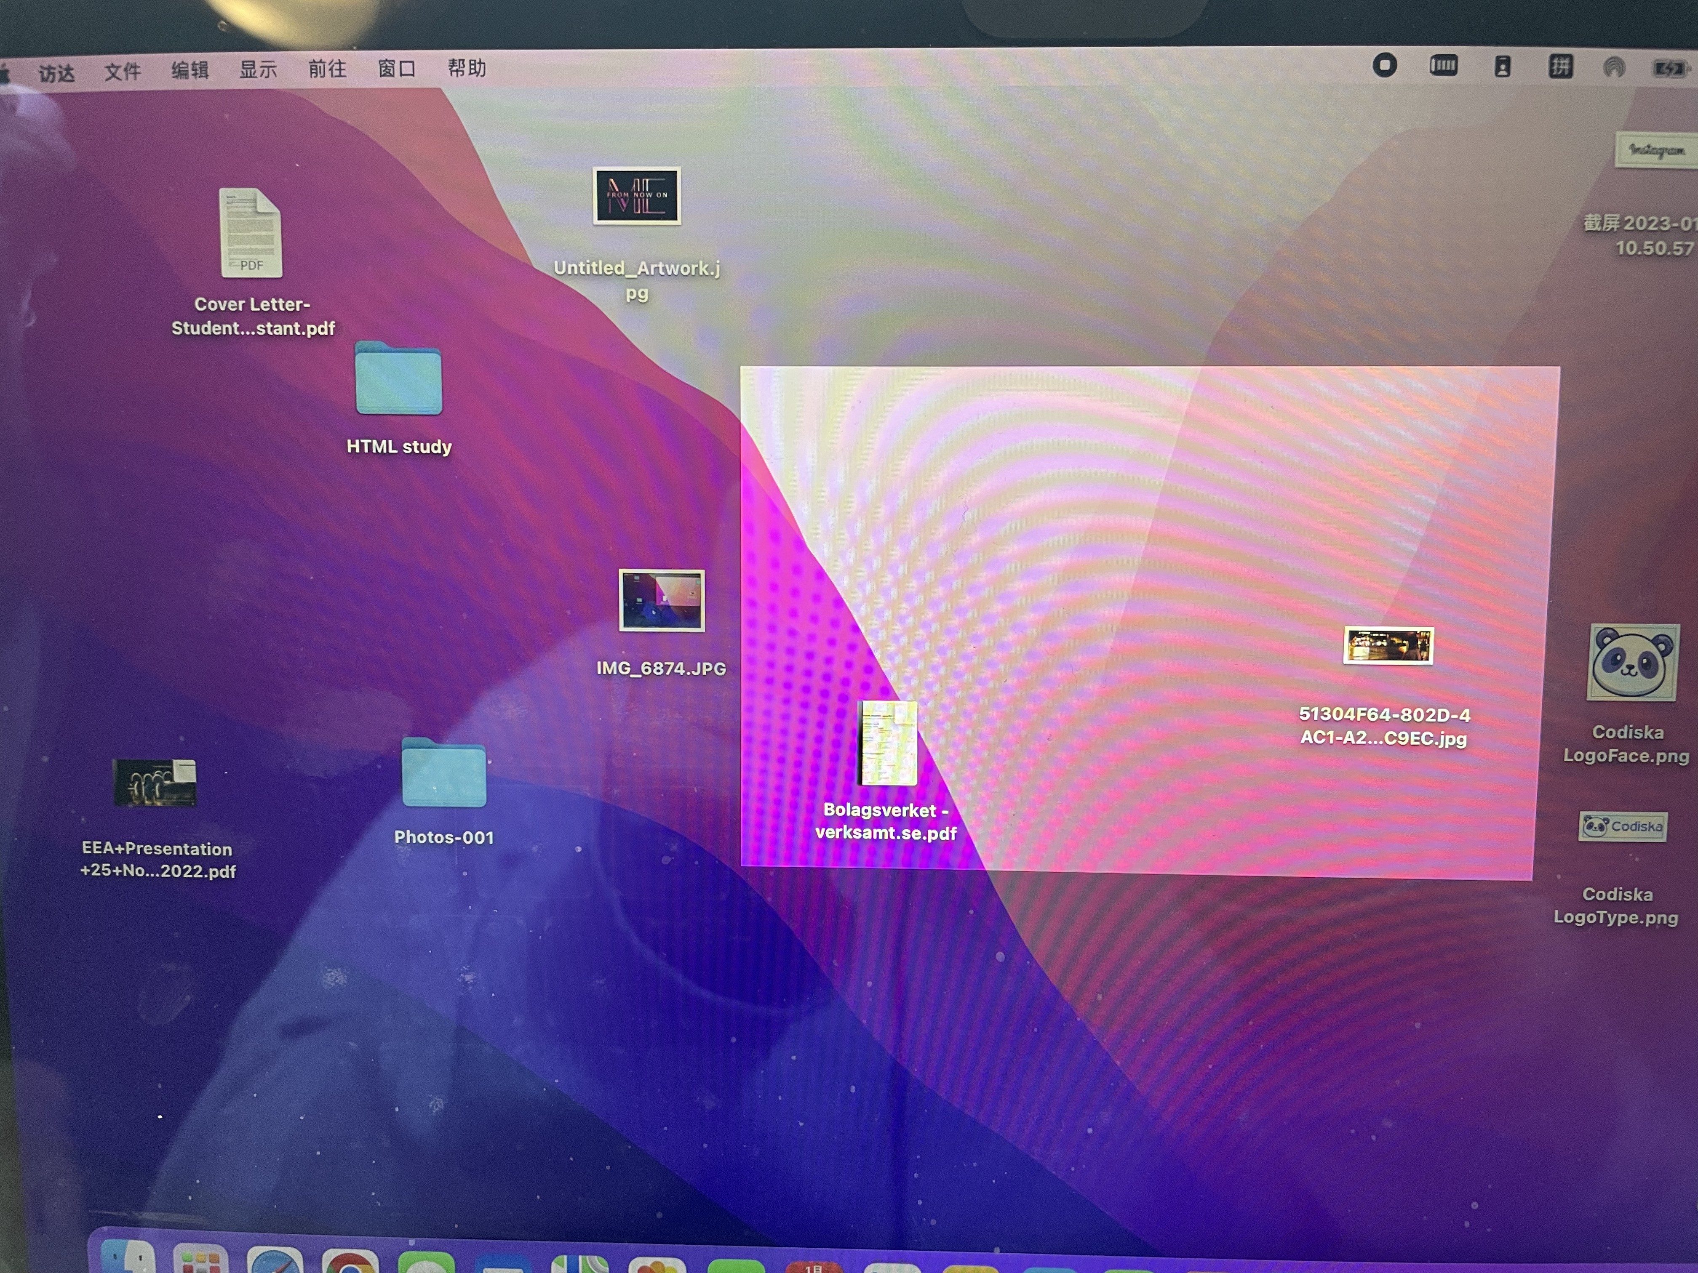
Task: Click the stop recording menu bar icon
Action: click(x=1384, y=66)
